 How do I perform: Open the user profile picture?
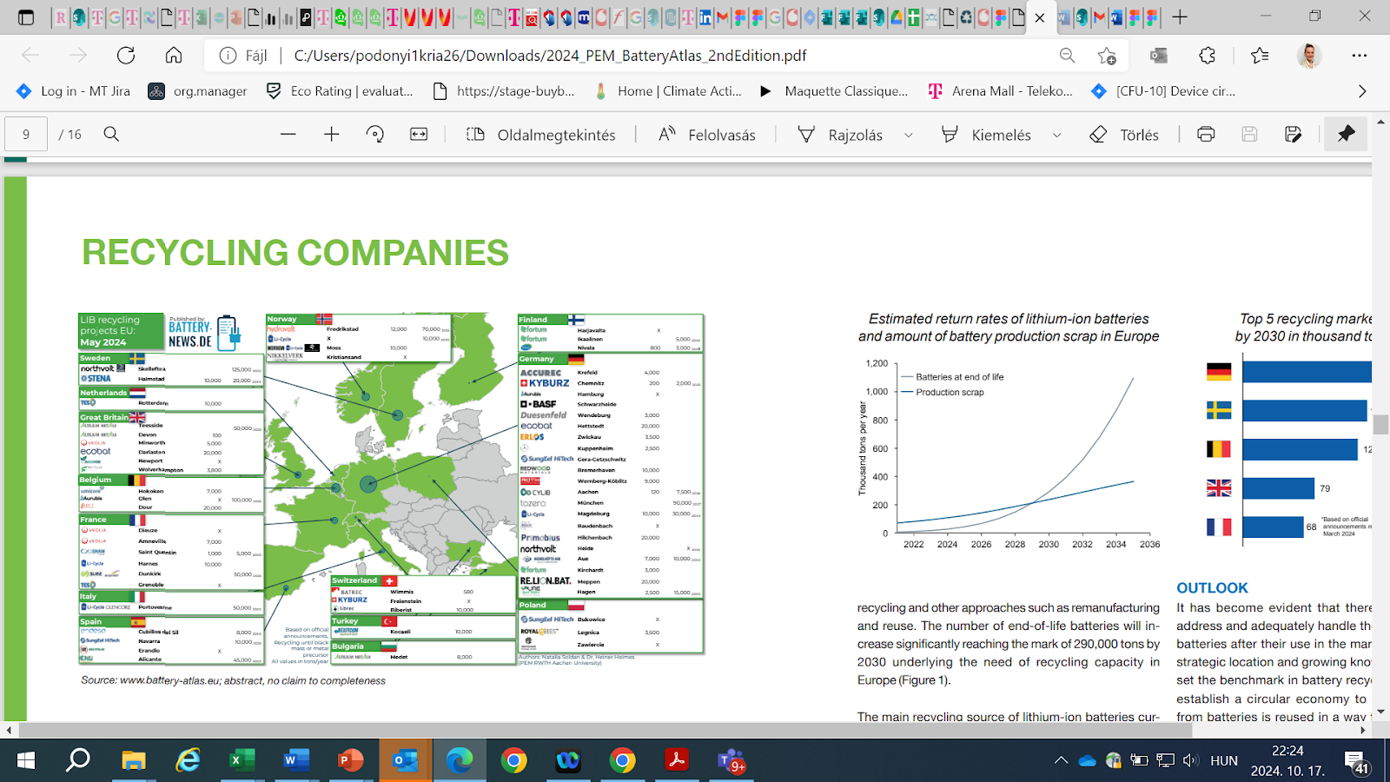point(1309,56)
